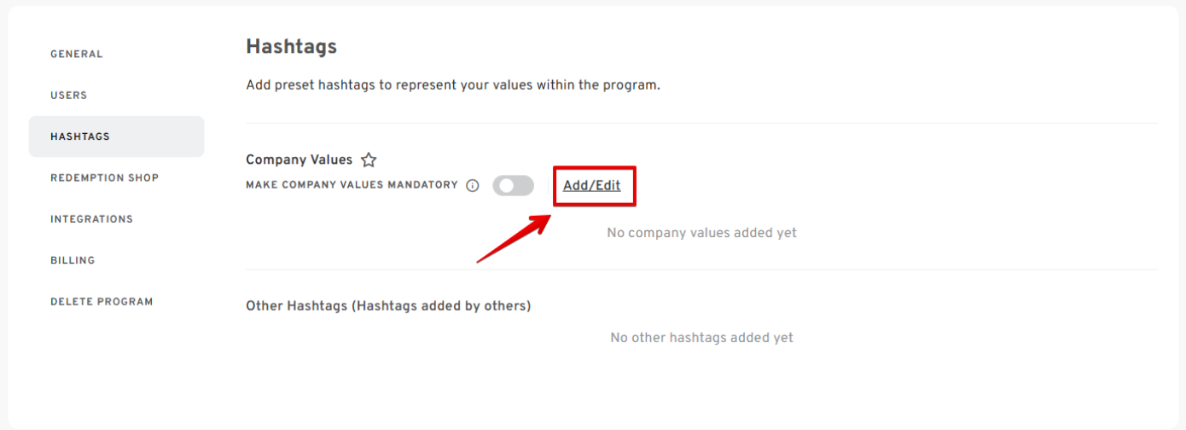1186x430 pixels.
Task: Click the star icon beside Company Values
Action: tap(369, 160)
